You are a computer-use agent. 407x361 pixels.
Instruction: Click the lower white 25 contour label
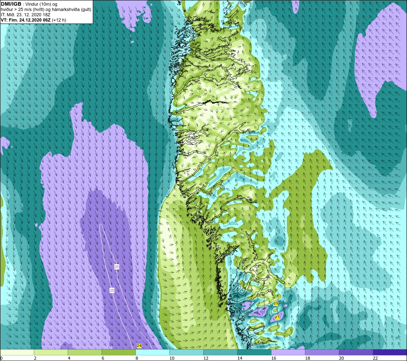tap(112, 291)
